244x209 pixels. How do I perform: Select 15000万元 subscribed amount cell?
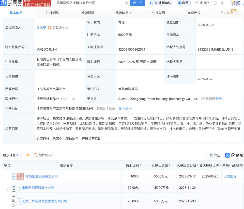coord(161,188)
